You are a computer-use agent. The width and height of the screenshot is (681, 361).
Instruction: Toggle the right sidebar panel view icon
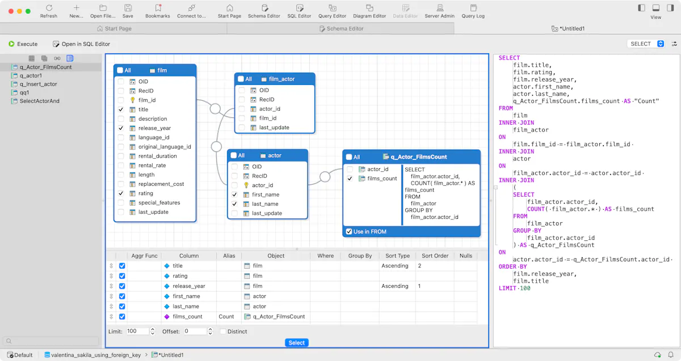(x=670, y=8)
